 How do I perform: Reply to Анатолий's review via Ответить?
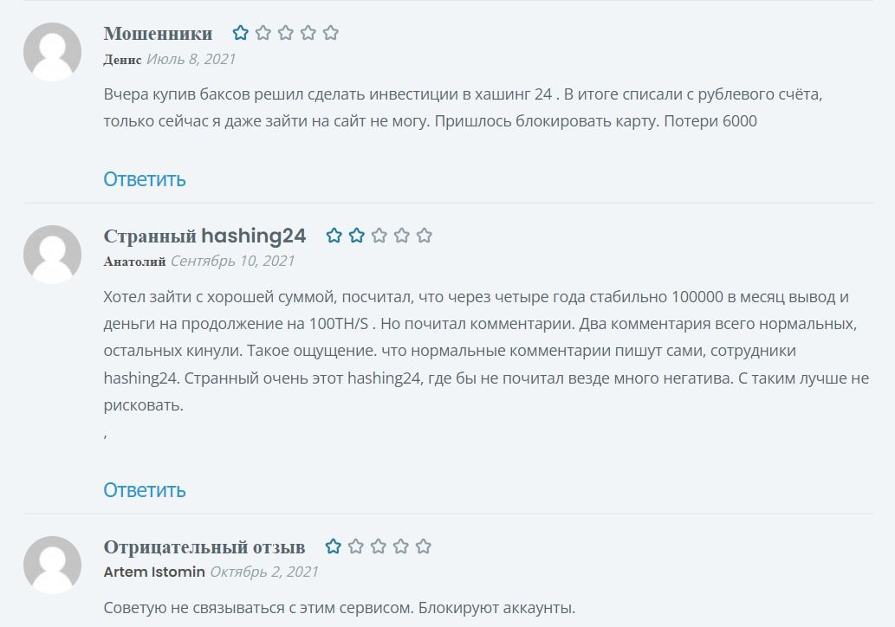pos(145,490)
